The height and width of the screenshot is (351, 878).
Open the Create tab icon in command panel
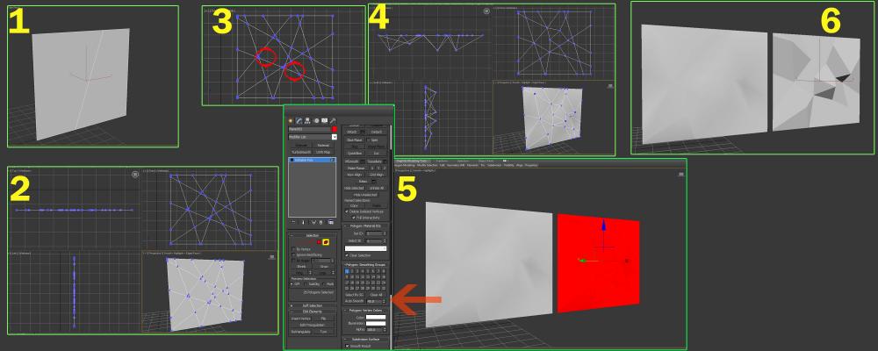(290, 120)
